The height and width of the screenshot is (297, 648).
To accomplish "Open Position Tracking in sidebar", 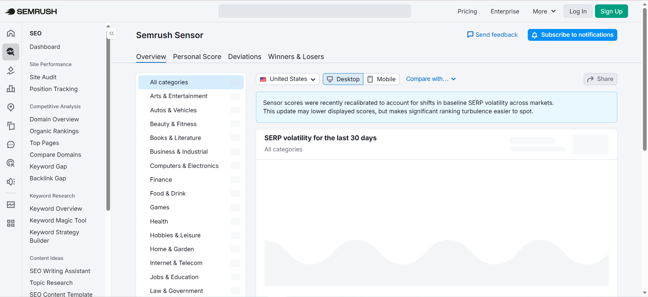I will 54,89.
